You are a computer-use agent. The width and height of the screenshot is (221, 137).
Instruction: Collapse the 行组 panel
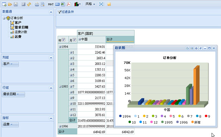pyautogui.click(x=51, y=88)
